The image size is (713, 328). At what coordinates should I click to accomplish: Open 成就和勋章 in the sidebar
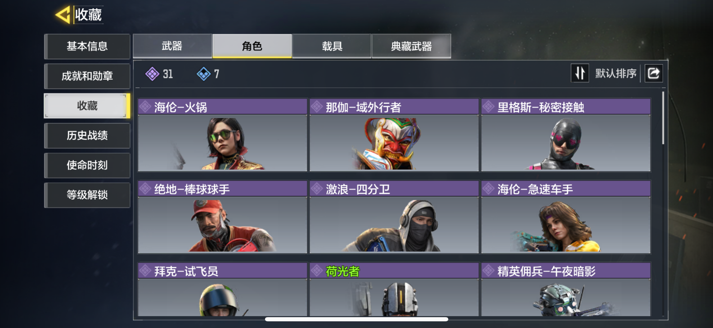(87, 76)
